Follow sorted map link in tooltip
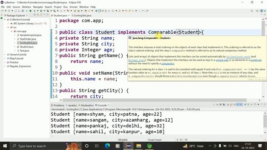 click(x=222, y=60)
